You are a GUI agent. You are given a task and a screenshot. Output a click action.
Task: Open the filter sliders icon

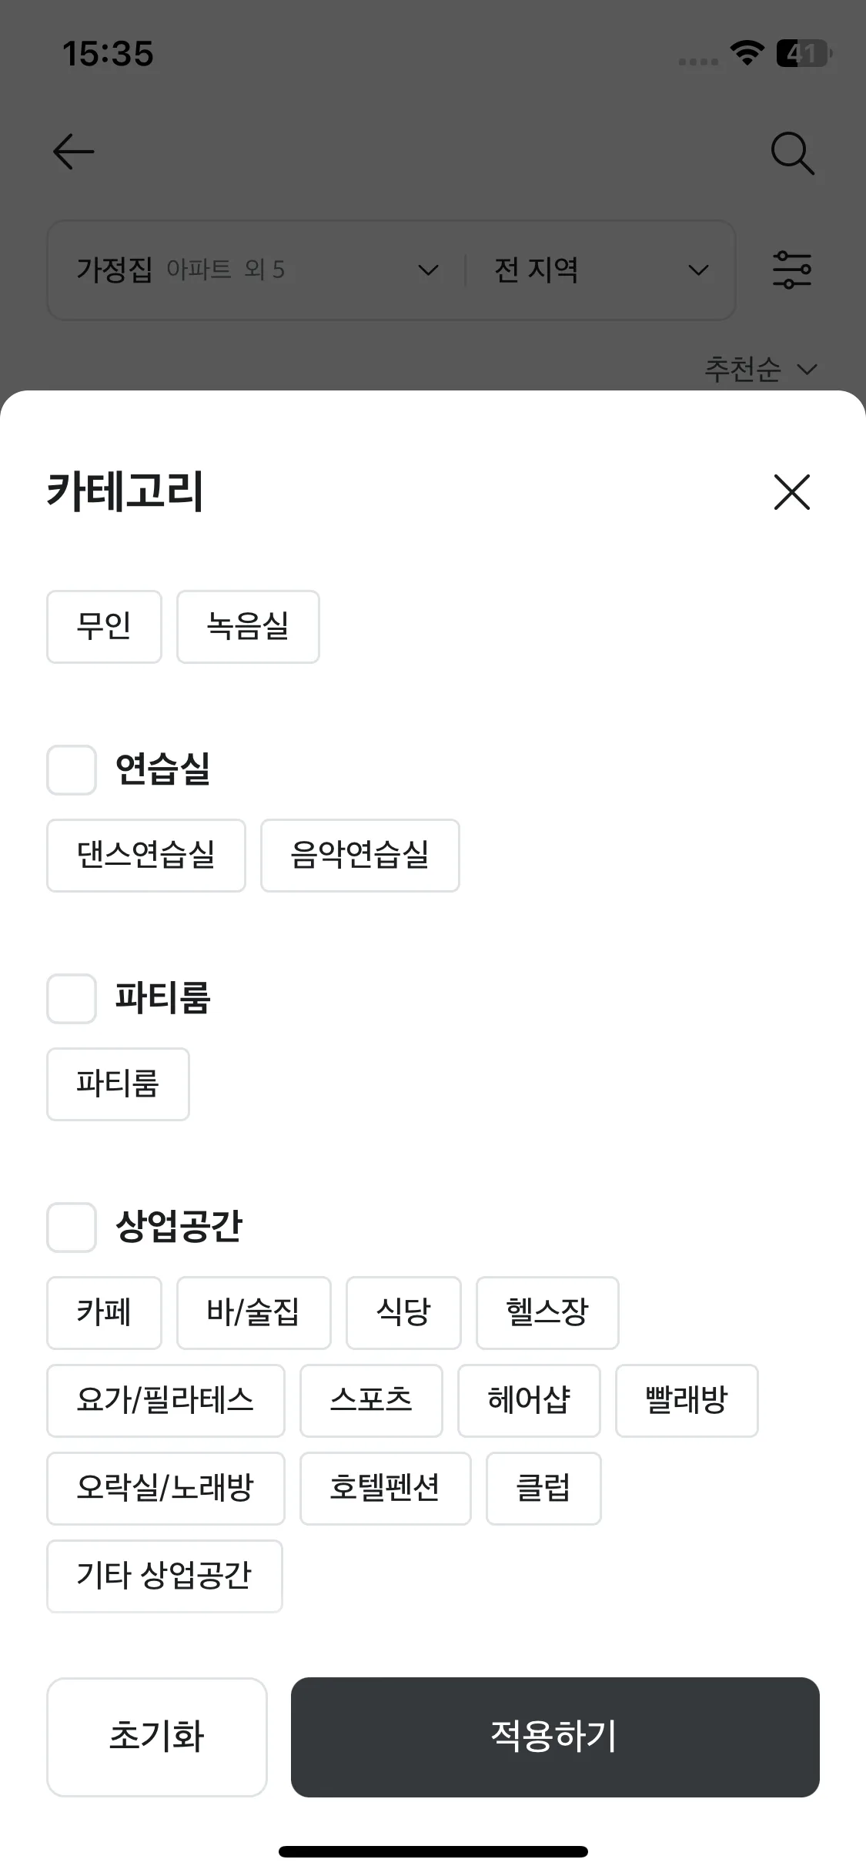792,270
